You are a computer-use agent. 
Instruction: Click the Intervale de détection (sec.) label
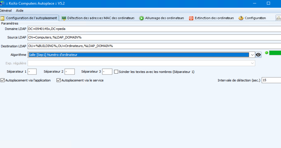pyautogui.click(x=239, y=80)
